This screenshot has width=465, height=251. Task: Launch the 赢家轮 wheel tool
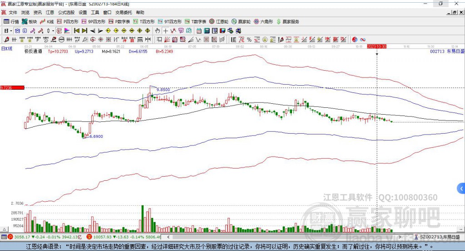tap(241, 22)
